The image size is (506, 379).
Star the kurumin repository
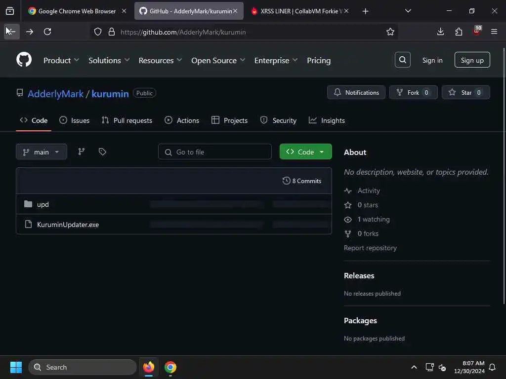pos(466,92)
